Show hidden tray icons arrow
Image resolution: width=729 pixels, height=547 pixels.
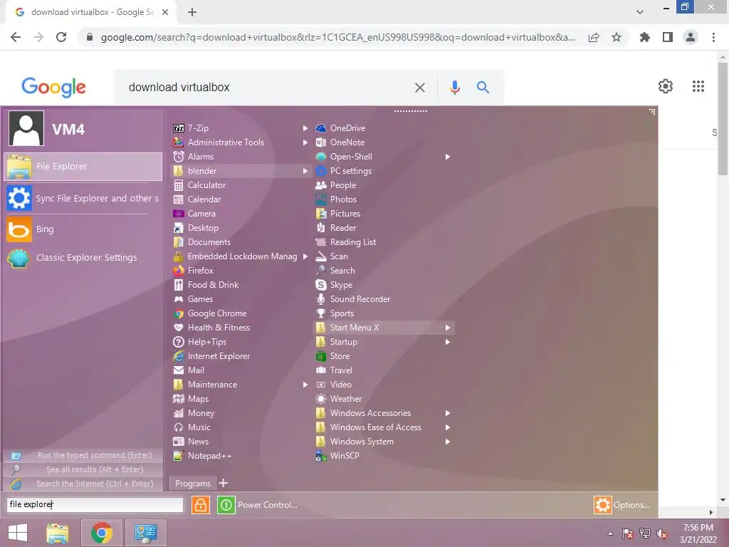click(x=610, y=533)
